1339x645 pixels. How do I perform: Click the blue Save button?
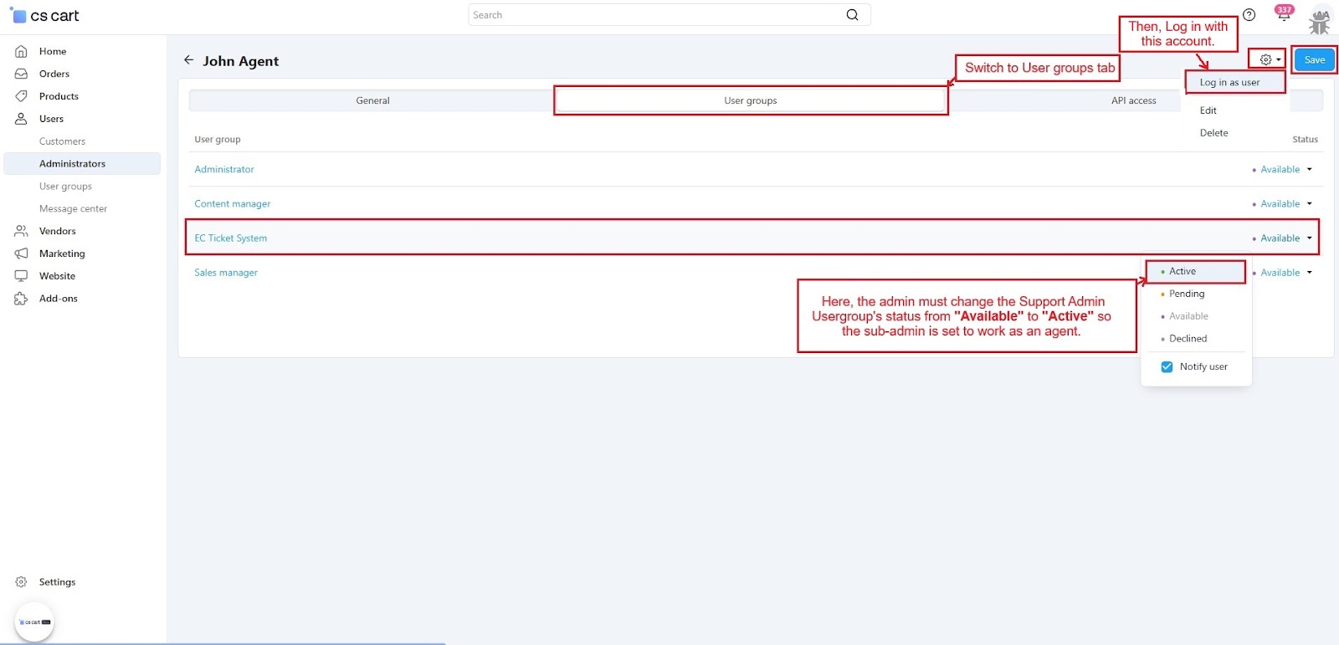coord(1314,60)
